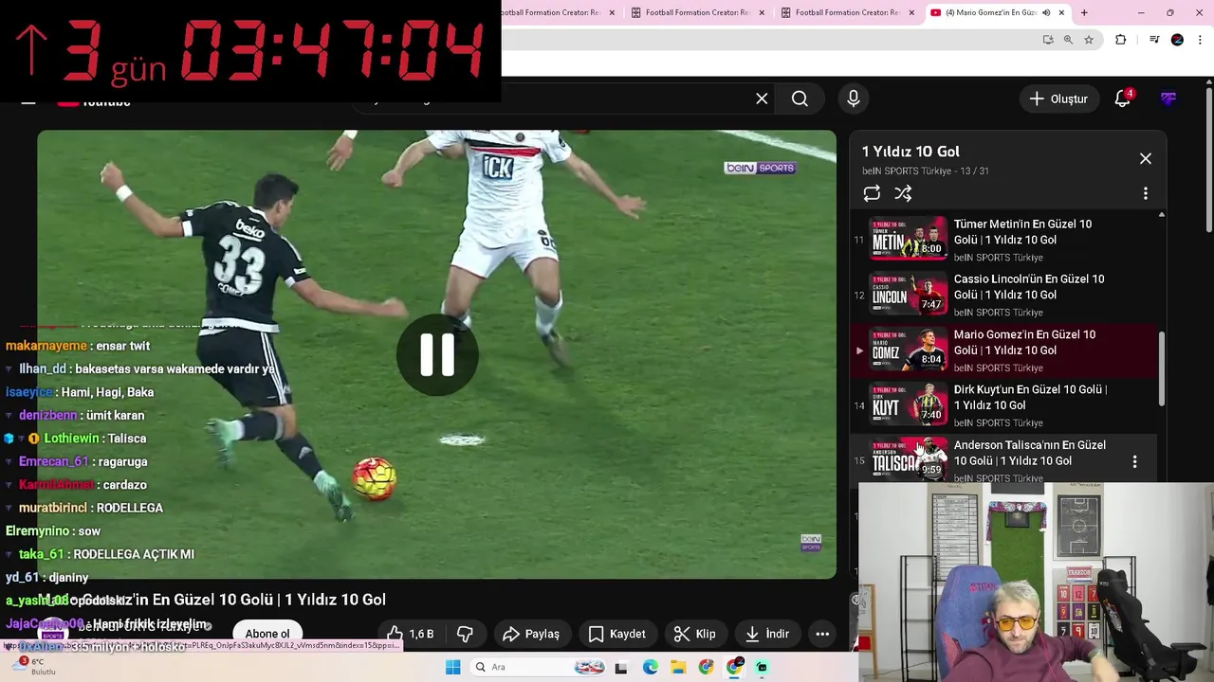Screen dimensions: 1214x682
Task: Open the Chrome profile avatar
Action: click(x=1177, y=40)
